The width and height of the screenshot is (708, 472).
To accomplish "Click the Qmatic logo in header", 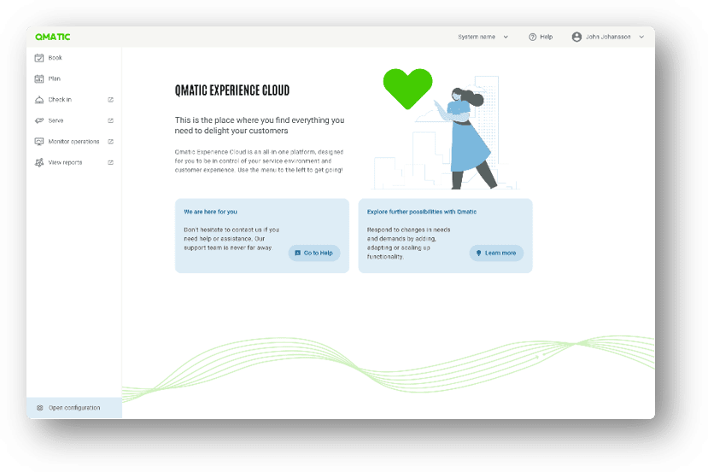I will 53,37.
